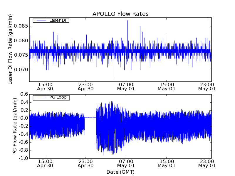Click the Date (GMT) x-axis label

120,172
